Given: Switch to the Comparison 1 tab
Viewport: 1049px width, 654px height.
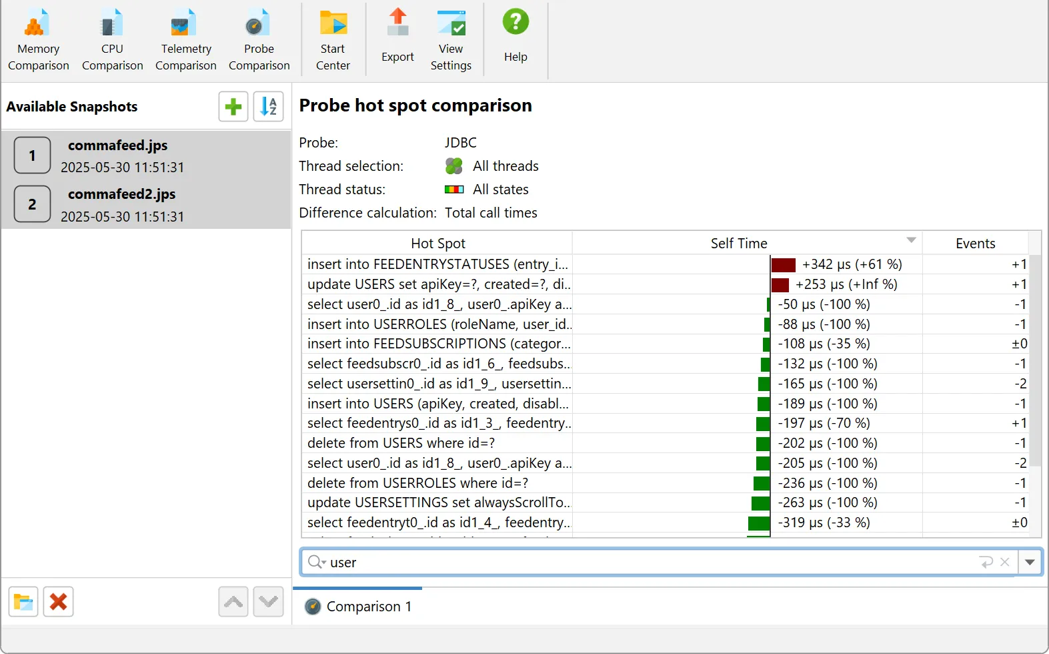Looking at the screenshot, I should 359,607.
